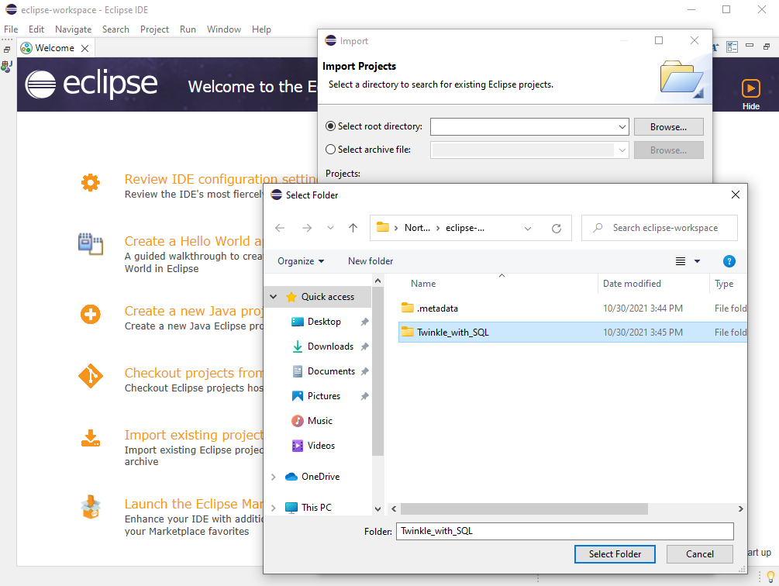
Task: Close the Select Folder dialog
Action: [x=736, y=195]
